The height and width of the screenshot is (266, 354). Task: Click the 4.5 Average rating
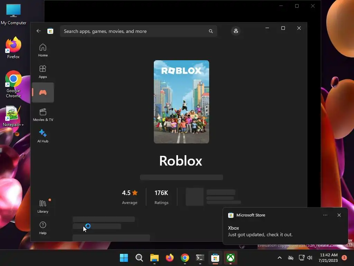(130, 197)
